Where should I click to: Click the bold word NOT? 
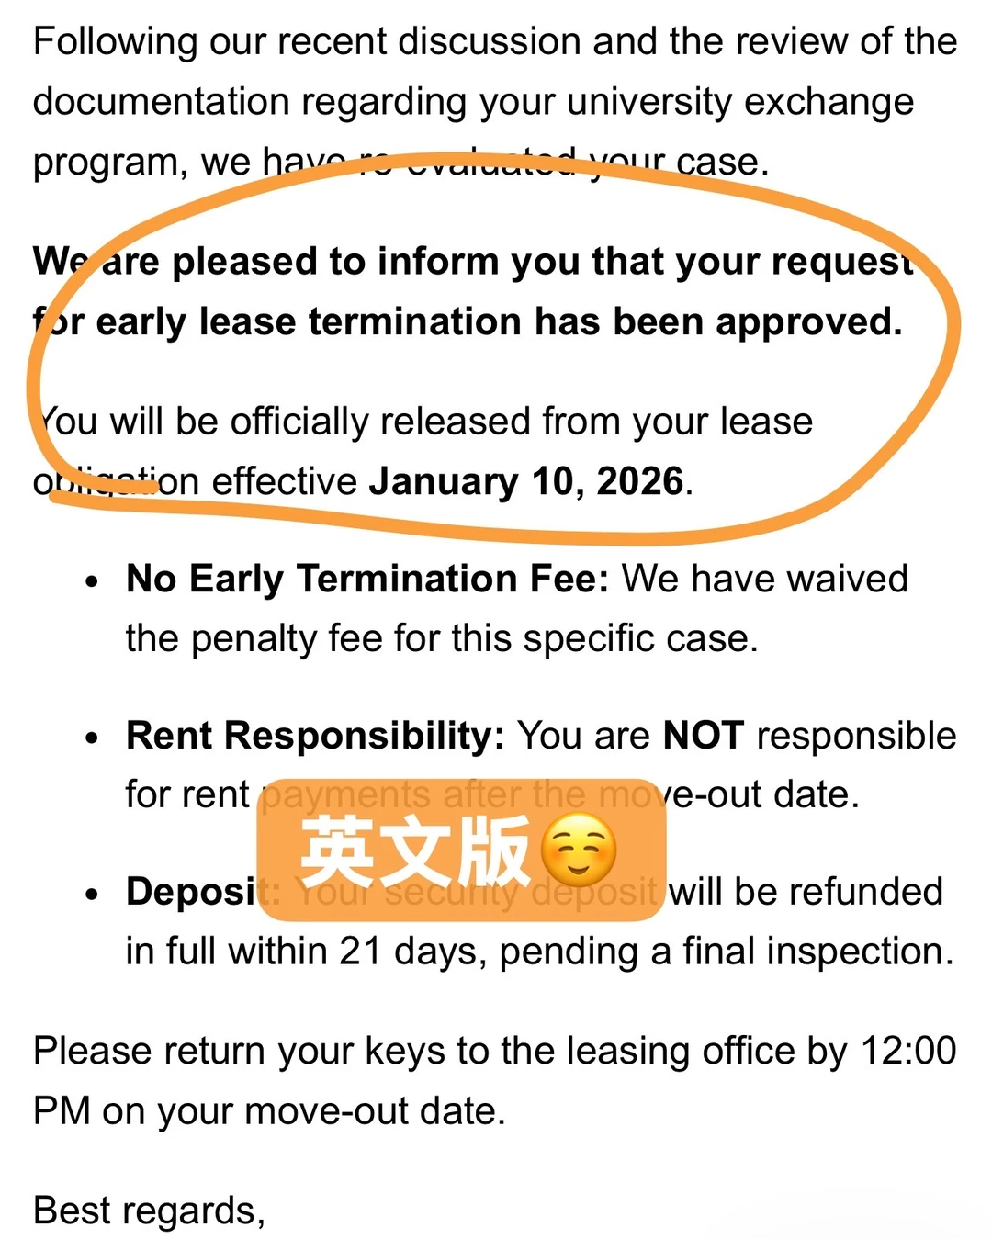[703, 736]
